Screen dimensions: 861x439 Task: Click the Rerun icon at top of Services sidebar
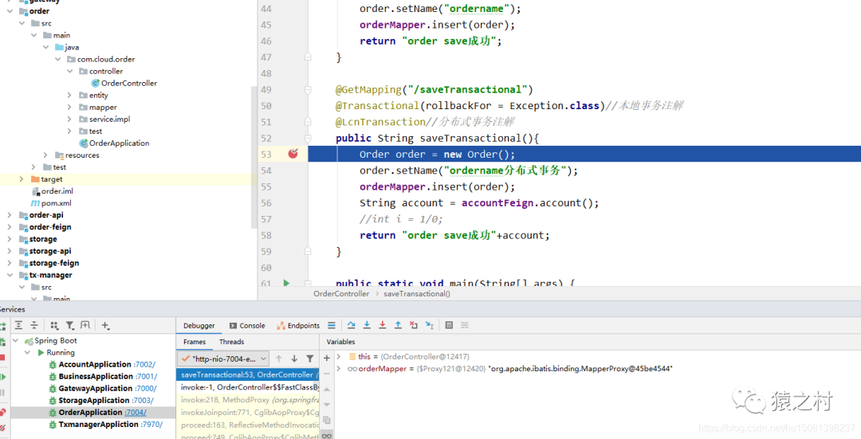pyautogui.click(x=2, y=326)
